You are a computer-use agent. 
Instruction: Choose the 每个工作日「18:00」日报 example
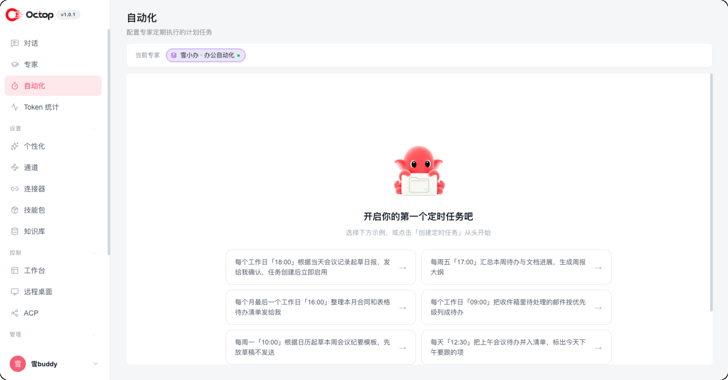pyautogui.click(x=321, y=267)
